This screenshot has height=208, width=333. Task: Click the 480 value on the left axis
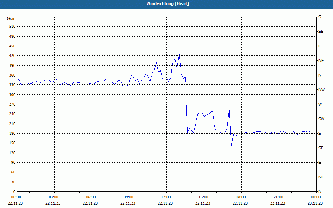tap(12, 37)
